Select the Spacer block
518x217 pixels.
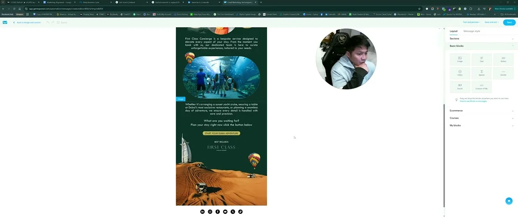[x=482, y=73]
